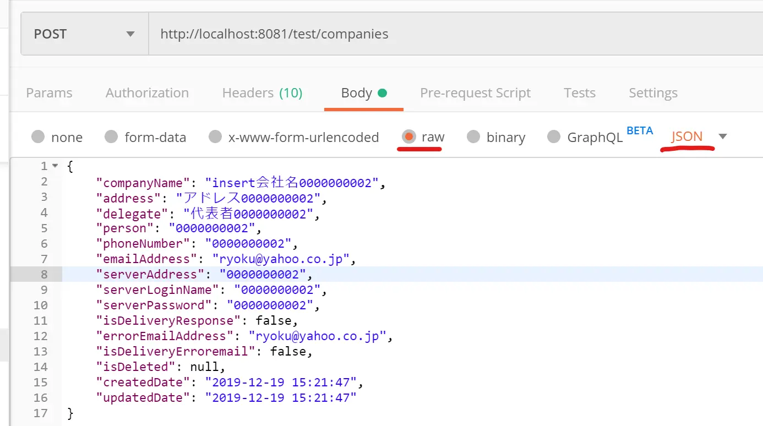Open the Pre-request Script tab

[475, 93]
